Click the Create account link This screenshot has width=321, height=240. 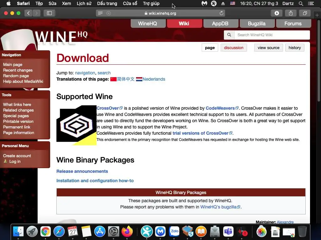tap(17, 156)
